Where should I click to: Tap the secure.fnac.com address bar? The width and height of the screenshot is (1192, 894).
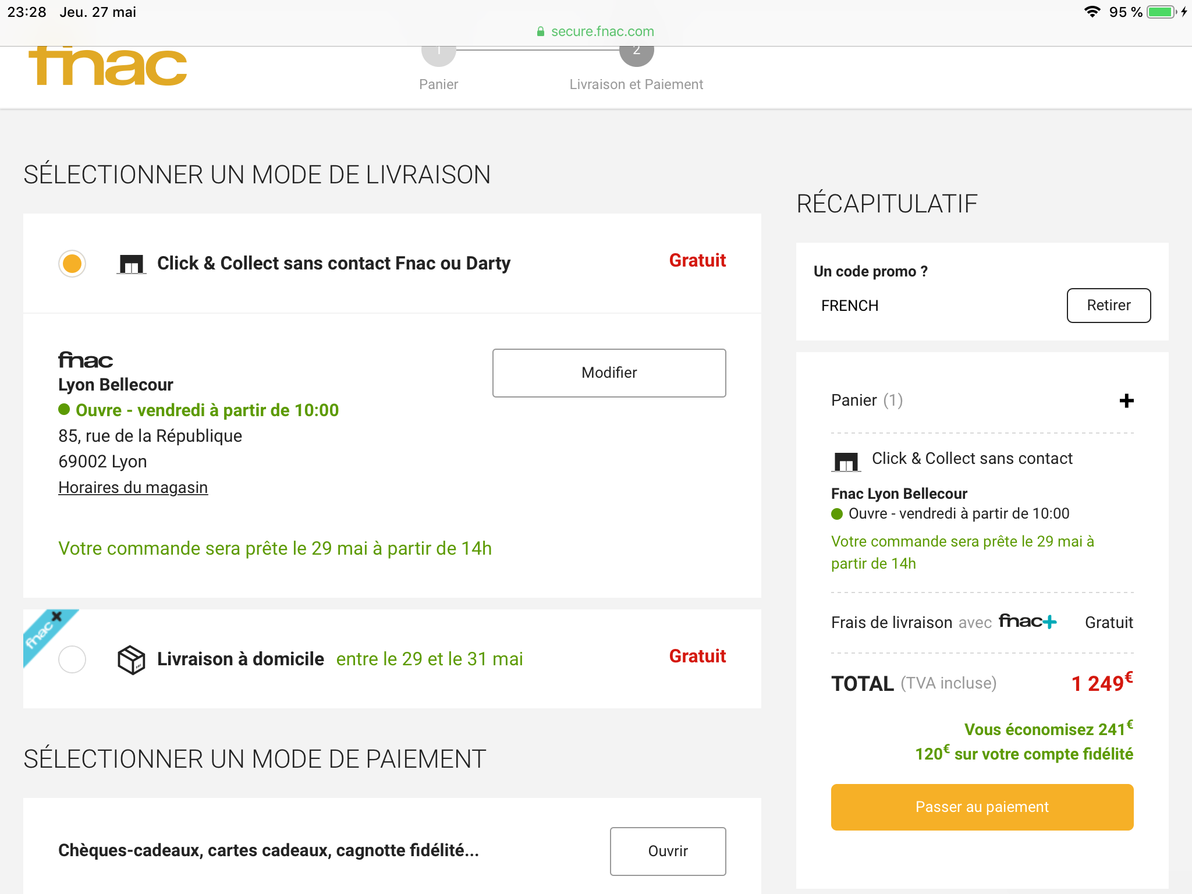[602, 31]
